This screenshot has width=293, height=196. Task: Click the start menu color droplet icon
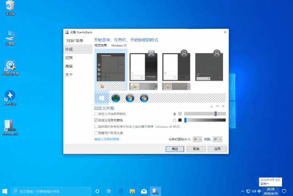point(174,114)
